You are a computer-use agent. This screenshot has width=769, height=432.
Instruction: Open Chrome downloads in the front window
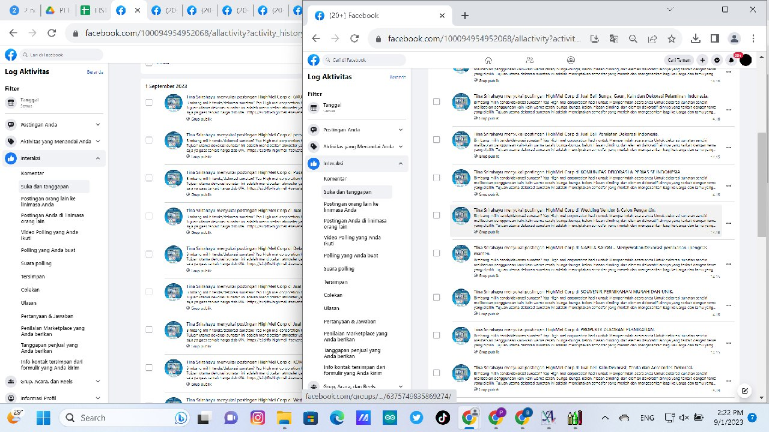(x=695, y=38)
